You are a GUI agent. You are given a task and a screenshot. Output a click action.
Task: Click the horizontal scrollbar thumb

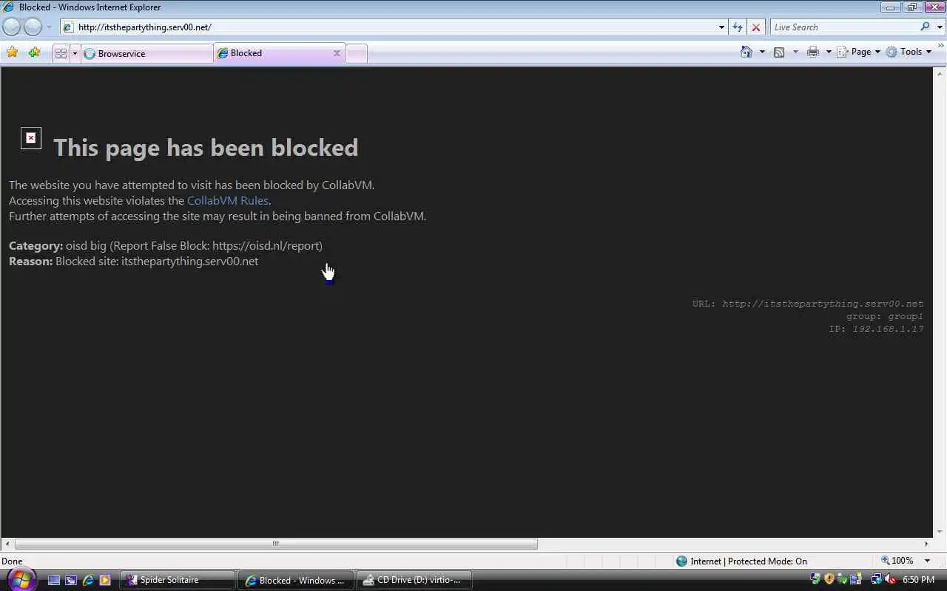point(275,544)
